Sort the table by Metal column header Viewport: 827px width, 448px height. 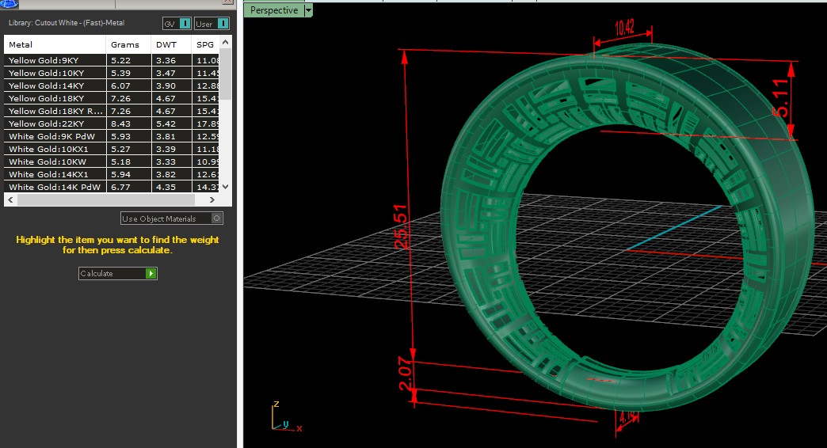(x=21, y=45)
